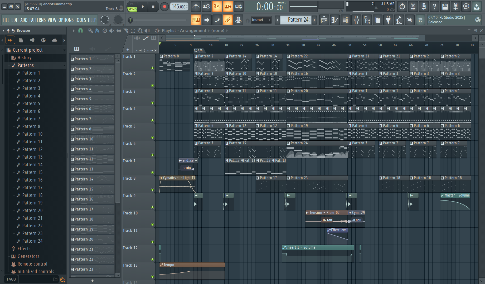The image size is (485, 284).
Task: Open the playlist options menu arrow
Action: [74, 31]
